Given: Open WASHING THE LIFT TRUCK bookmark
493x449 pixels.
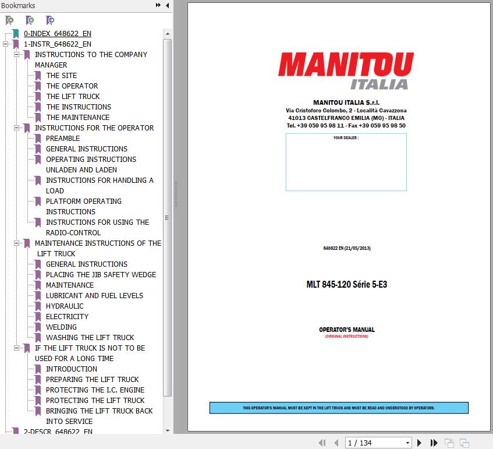Looking at the screenshot, I should pyautogui.click(x=90, y=338).
